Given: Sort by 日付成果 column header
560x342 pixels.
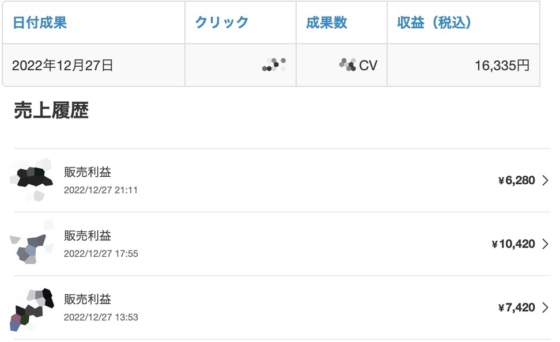Looking at the screenshot, I should click(40, 22).
